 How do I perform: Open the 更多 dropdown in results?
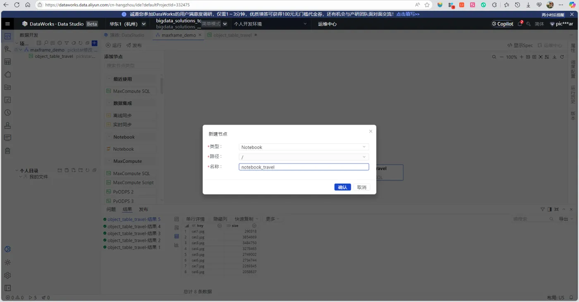point(273,219)
